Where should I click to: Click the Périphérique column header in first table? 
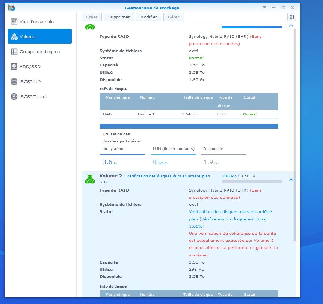(x=118, y=97)
